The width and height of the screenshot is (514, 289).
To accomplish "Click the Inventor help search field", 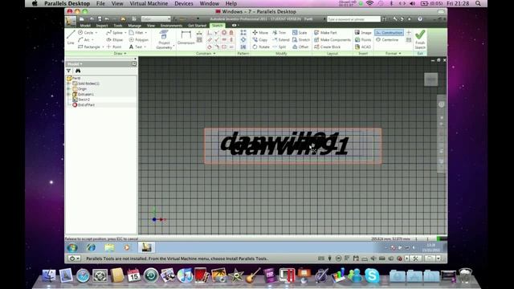I will pos(353,19).
